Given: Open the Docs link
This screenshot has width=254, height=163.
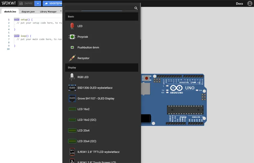Looking at the screenshot, I should (239, 4).
